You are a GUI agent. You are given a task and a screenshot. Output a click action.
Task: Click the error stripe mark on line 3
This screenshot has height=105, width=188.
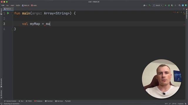tap(184, 24)
